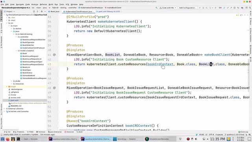Click the bookCrdContext link in code
The image size is (252, 142).
coord(160,64)
